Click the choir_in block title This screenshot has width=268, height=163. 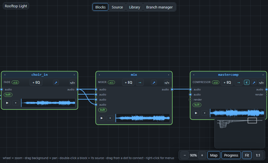point(39,75)
